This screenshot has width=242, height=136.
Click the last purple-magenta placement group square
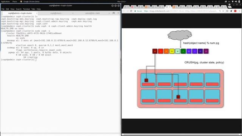click(x=206, y=51)
